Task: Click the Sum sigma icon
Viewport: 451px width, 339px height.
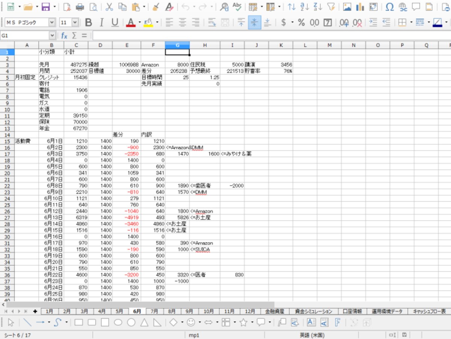Action: (x=74, y=35)
